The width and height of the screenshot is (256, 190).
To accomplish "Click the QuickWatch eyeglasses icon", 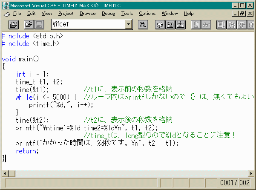I will click(x=206, y=25).
